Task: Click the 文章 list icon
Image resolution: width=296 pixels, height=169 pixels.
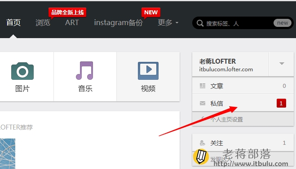Action: pyautogui.click(x=203, y=86)
